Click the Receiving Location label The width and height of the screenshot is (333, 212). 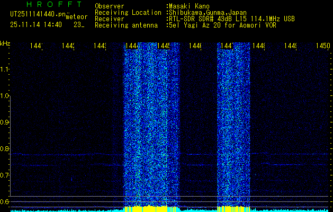128,13
